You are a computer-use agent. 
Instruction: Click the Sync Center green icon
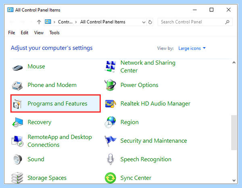tap(111, 178)
